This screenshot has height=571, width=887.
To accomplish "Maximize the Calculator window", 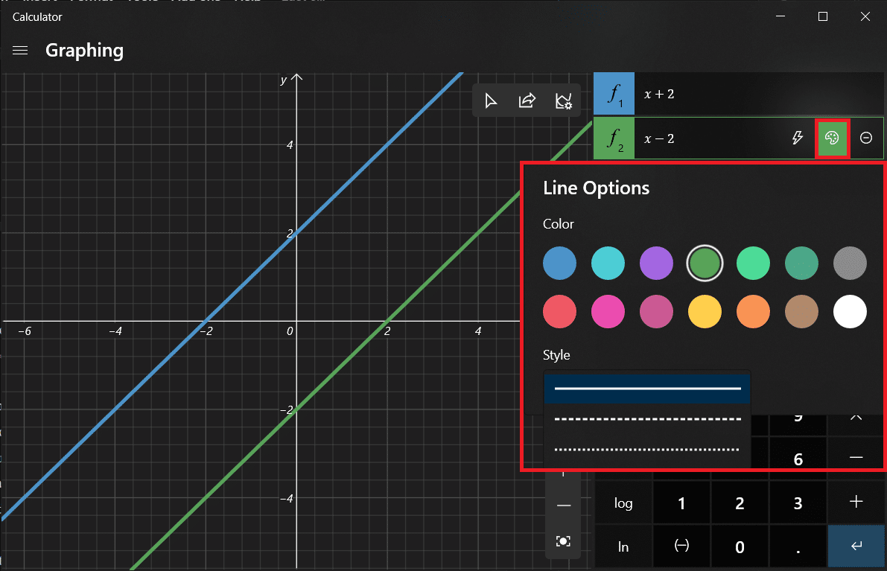I will click(x=823, y=16).
